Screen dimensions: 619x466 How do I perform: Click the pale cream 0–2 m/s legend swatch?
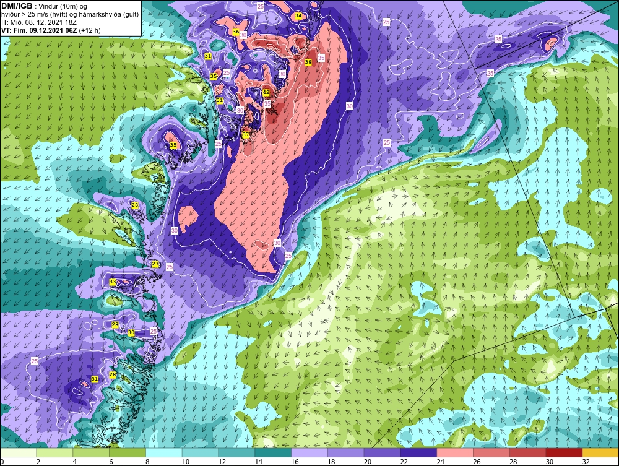[x=19, y=452]
